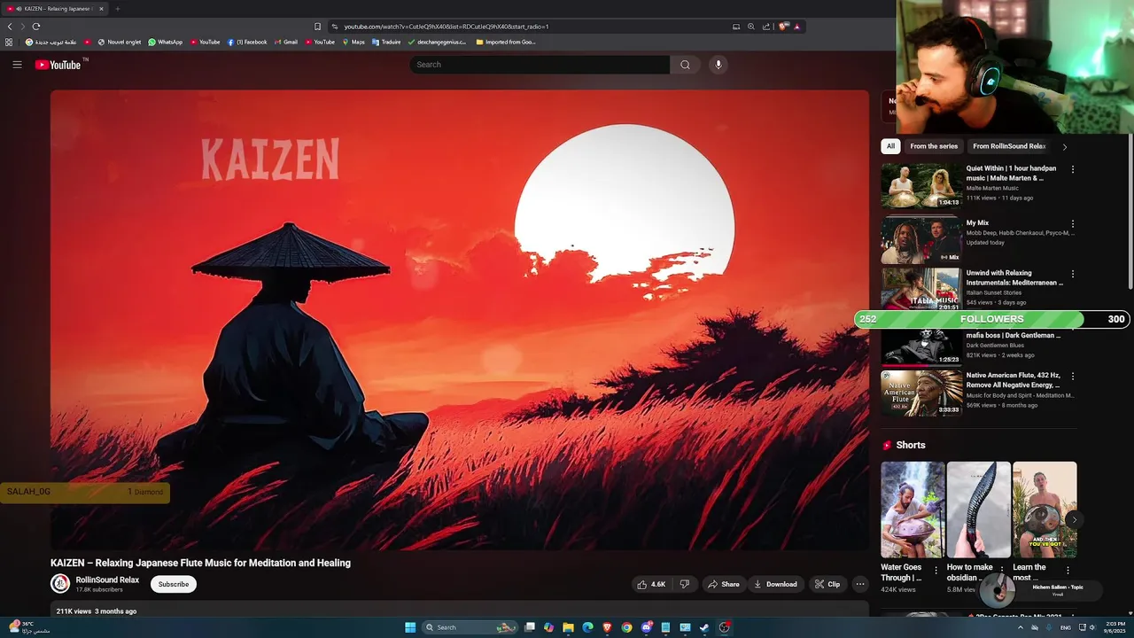Reload the browser page
1134x638 pixels.
[36, 27]
